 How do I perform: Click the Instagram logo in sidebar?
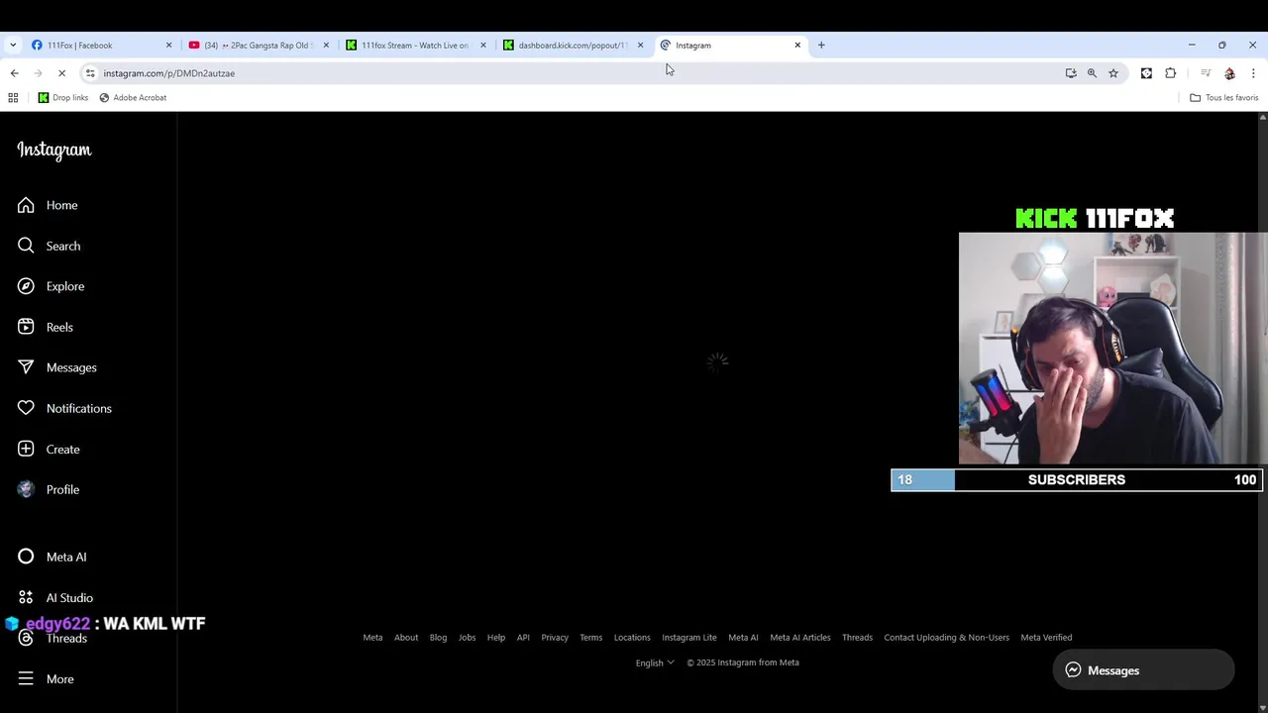[x=54, y=151]
